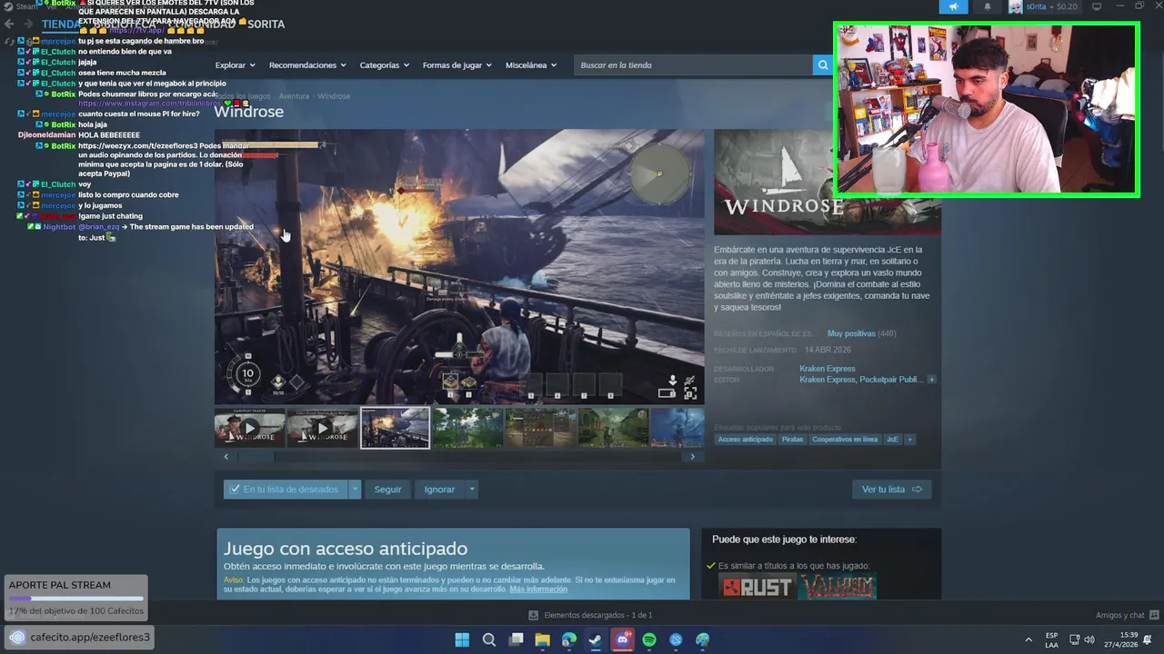Select the town street screenshot thumbnail
Image resolution: width=1164 pixels, height=654 pixels.
click(x=613, y=428)
